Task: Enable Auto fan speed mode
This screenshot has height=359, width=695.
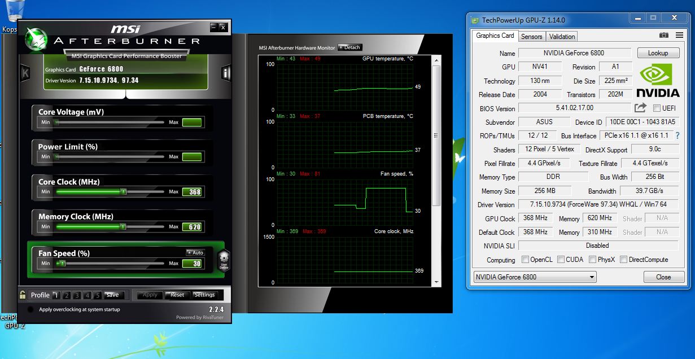Action: [195, 253]
